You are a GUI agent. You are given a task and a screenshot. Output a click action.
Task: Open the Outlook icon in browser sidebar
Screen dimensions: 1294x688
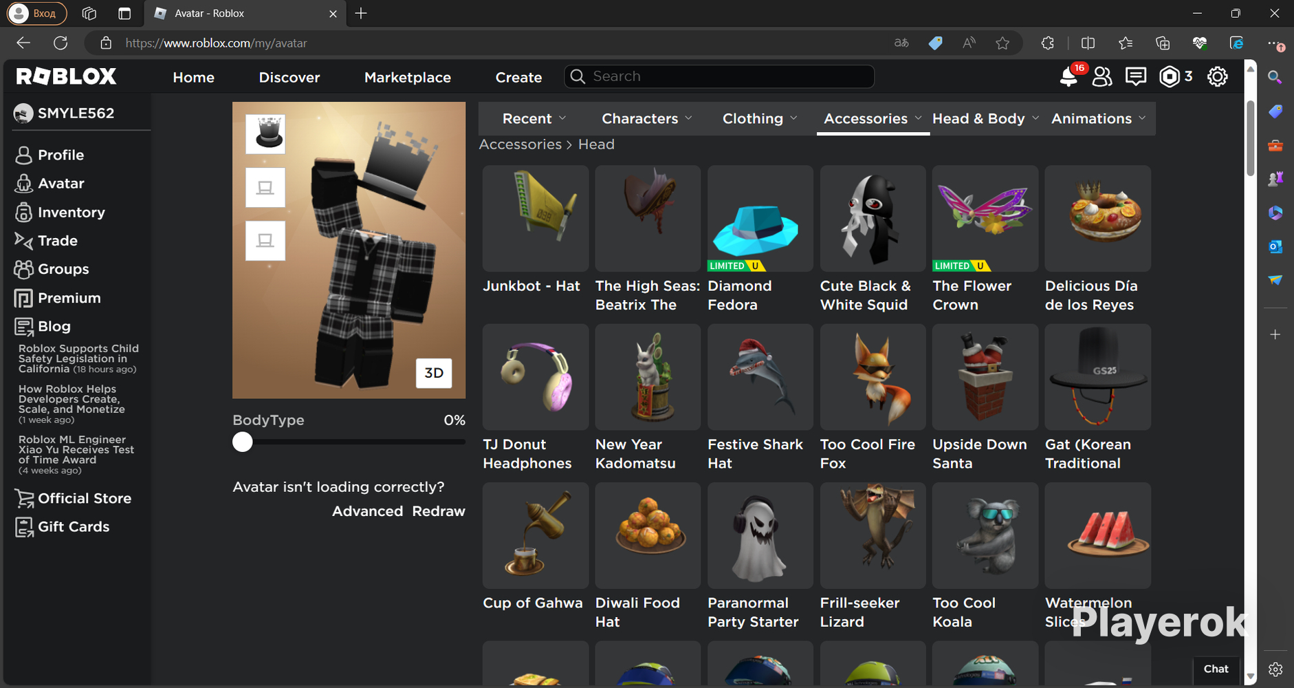pyautogui.click(x=1275, y=246)
